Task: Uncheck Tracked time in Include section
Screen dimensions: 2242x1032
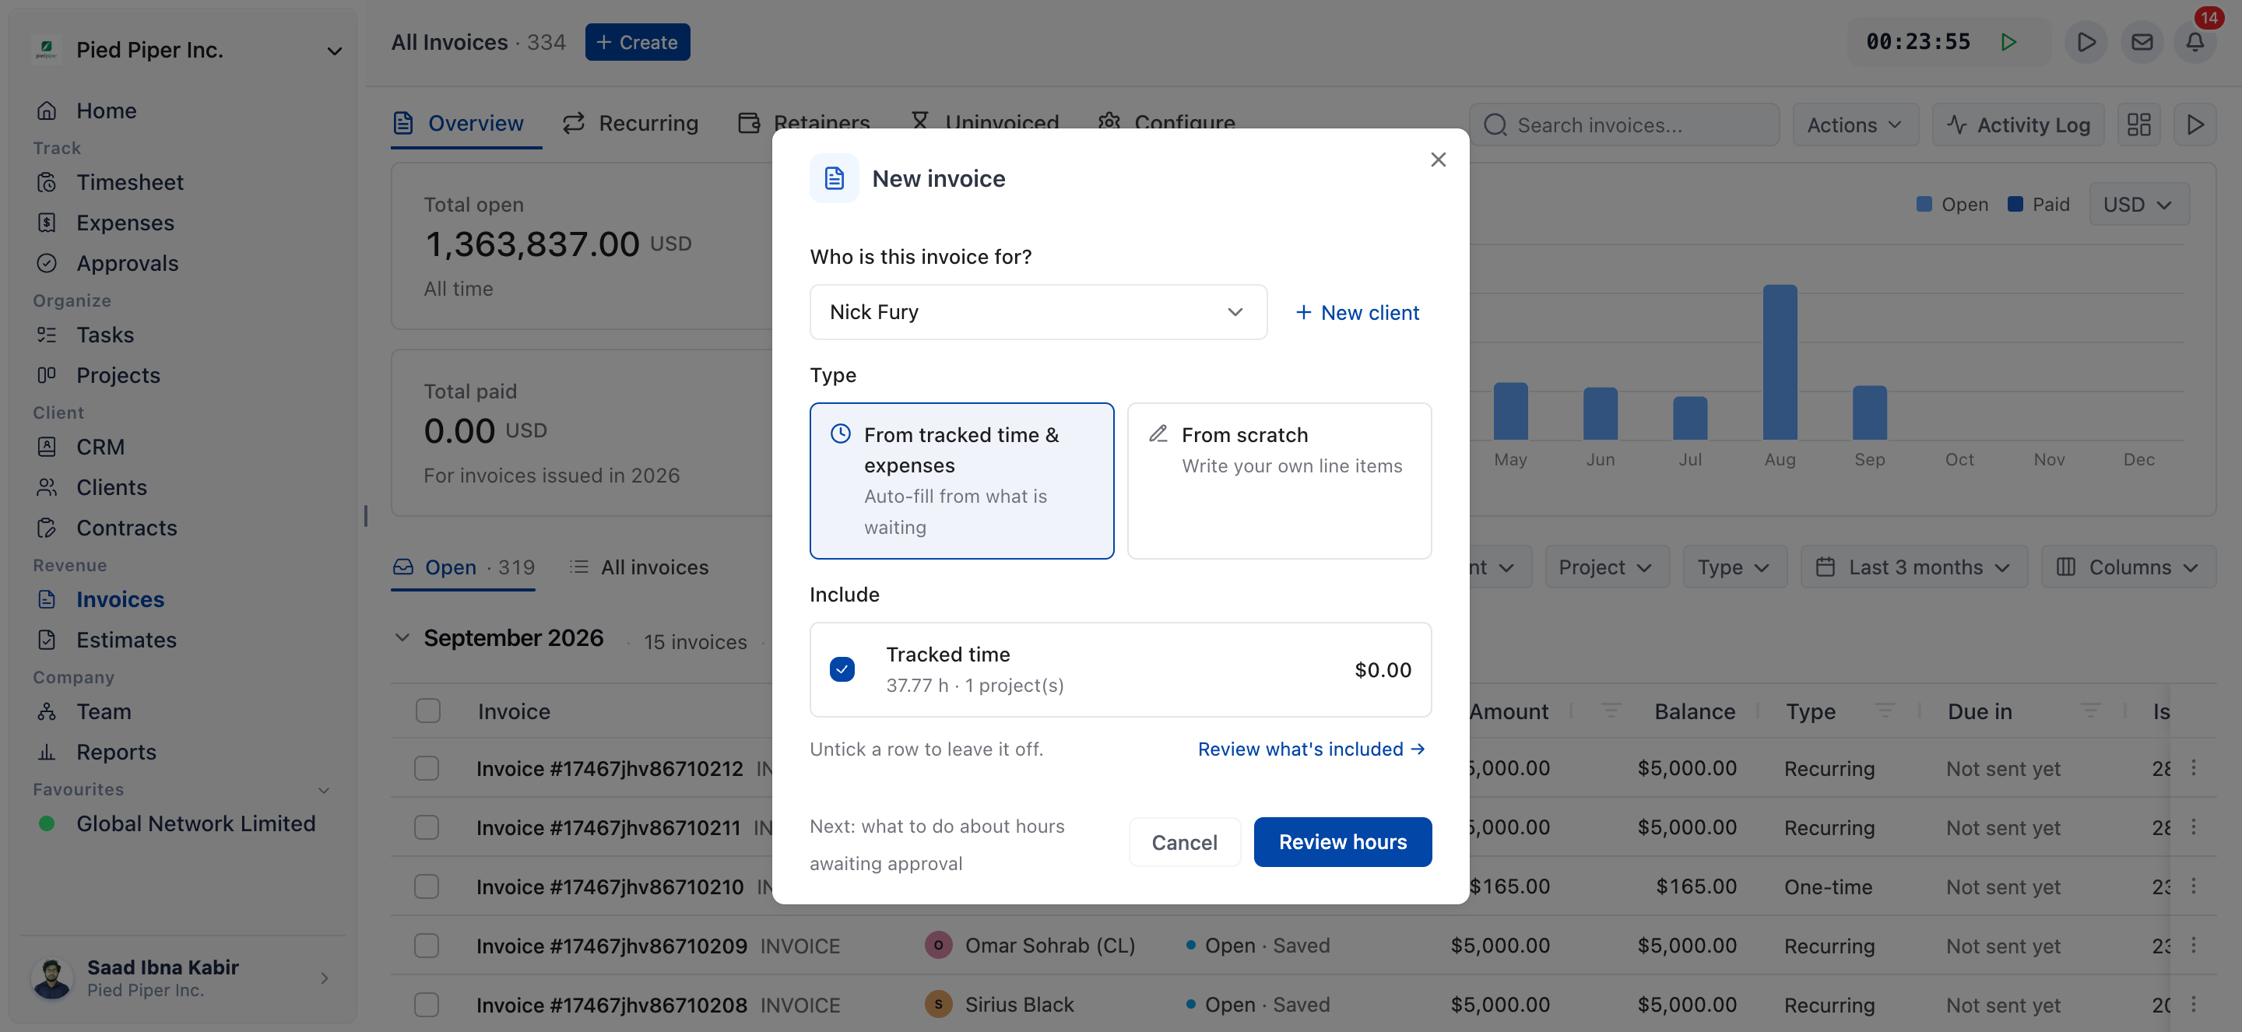Action: coord(842,669)
